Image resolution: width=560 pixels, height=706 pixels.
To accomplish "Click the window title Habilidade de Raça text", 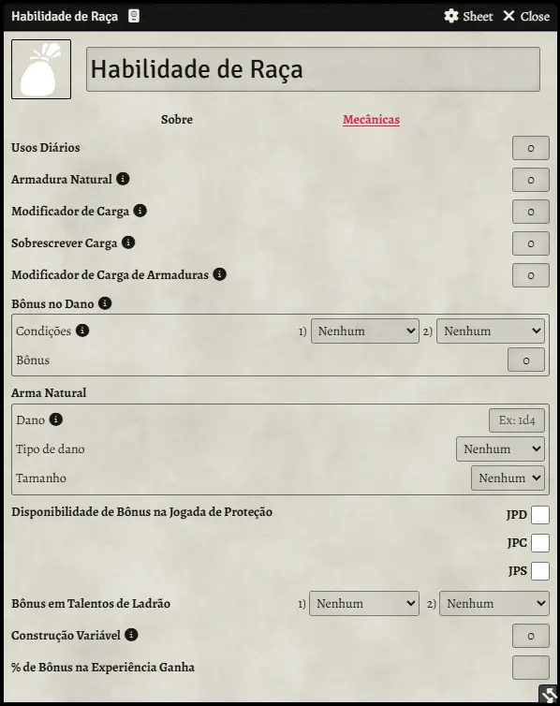I will click(x=65, y=16).
